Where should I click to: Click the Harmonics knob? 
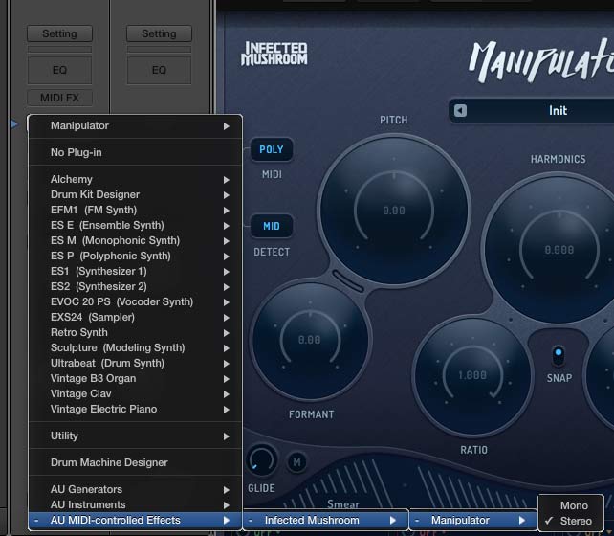(x=559, y=248)
